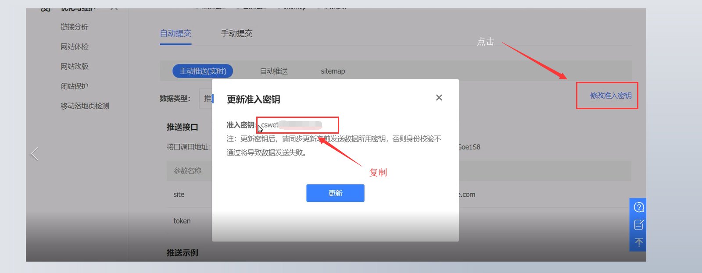Viewport: 702px width, 273px height.
Task: Click the left chevron arrow at page edge
Action: 34,154
